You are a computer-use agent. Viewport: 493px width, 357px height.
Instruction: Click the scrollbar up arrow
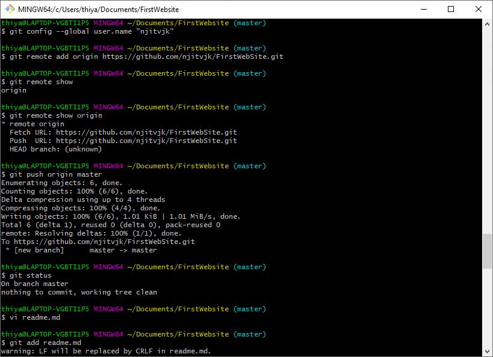[x=486, y=23]
